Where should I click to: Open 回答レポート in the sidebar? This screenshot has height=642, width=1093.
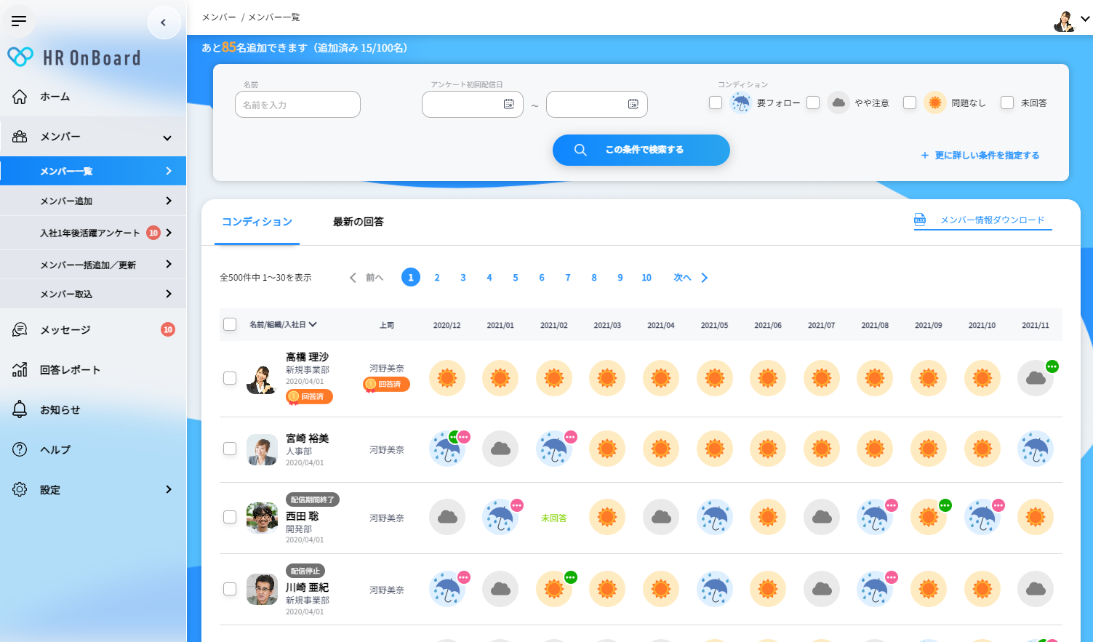click(x=93, y=369)
